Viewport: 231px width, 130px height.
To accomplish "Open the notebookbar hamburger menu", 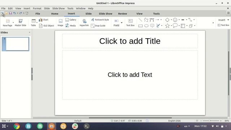I will pos(228,13).
